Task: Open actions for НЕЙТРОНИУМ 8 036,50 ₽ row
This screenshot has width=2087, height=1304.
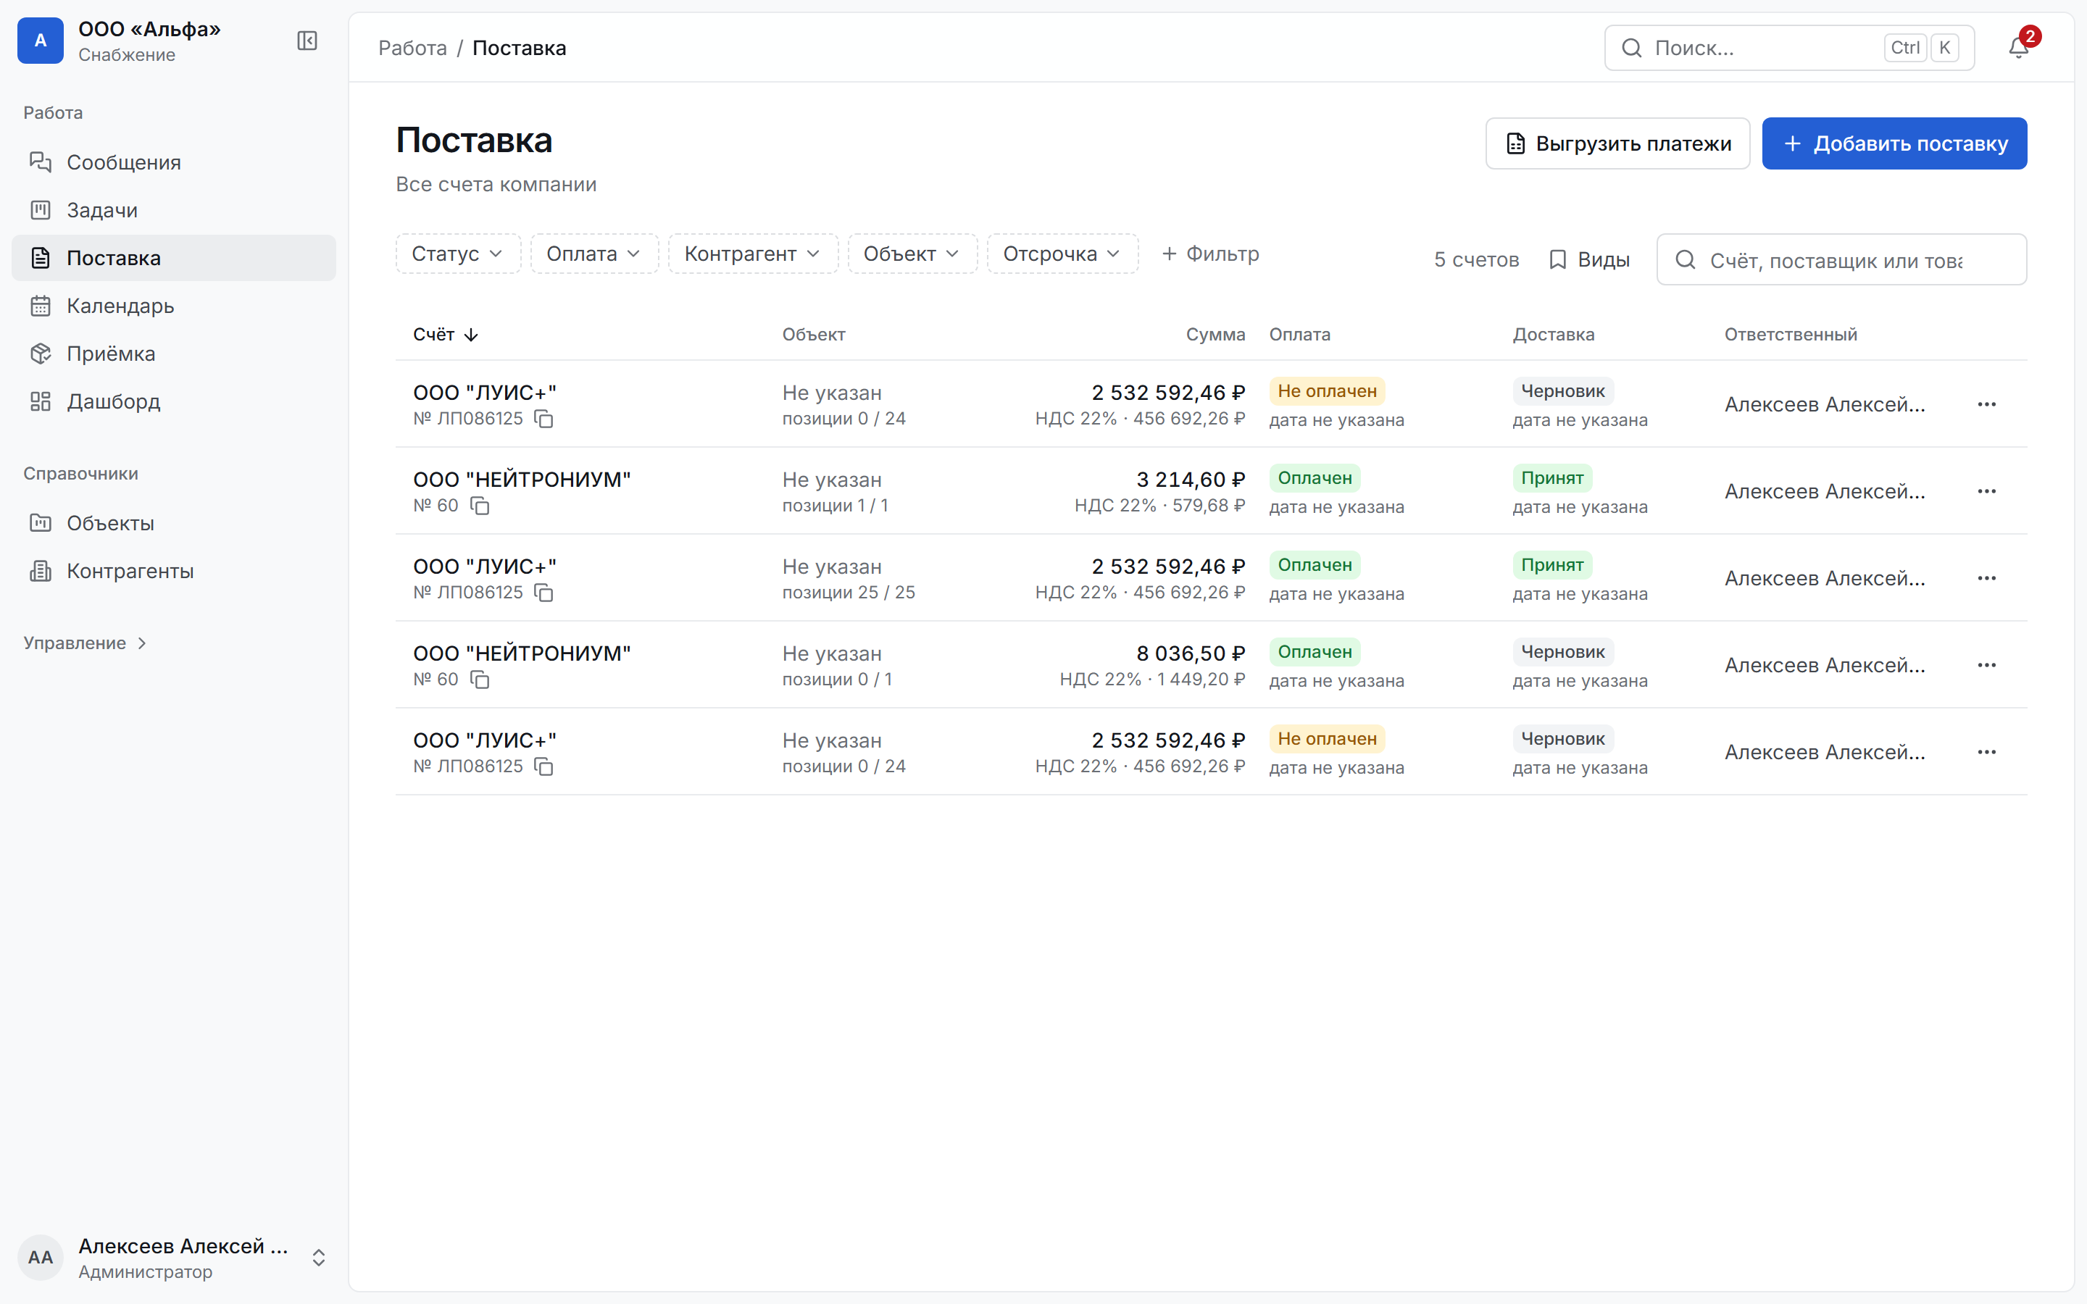Action: [1986, 666]
